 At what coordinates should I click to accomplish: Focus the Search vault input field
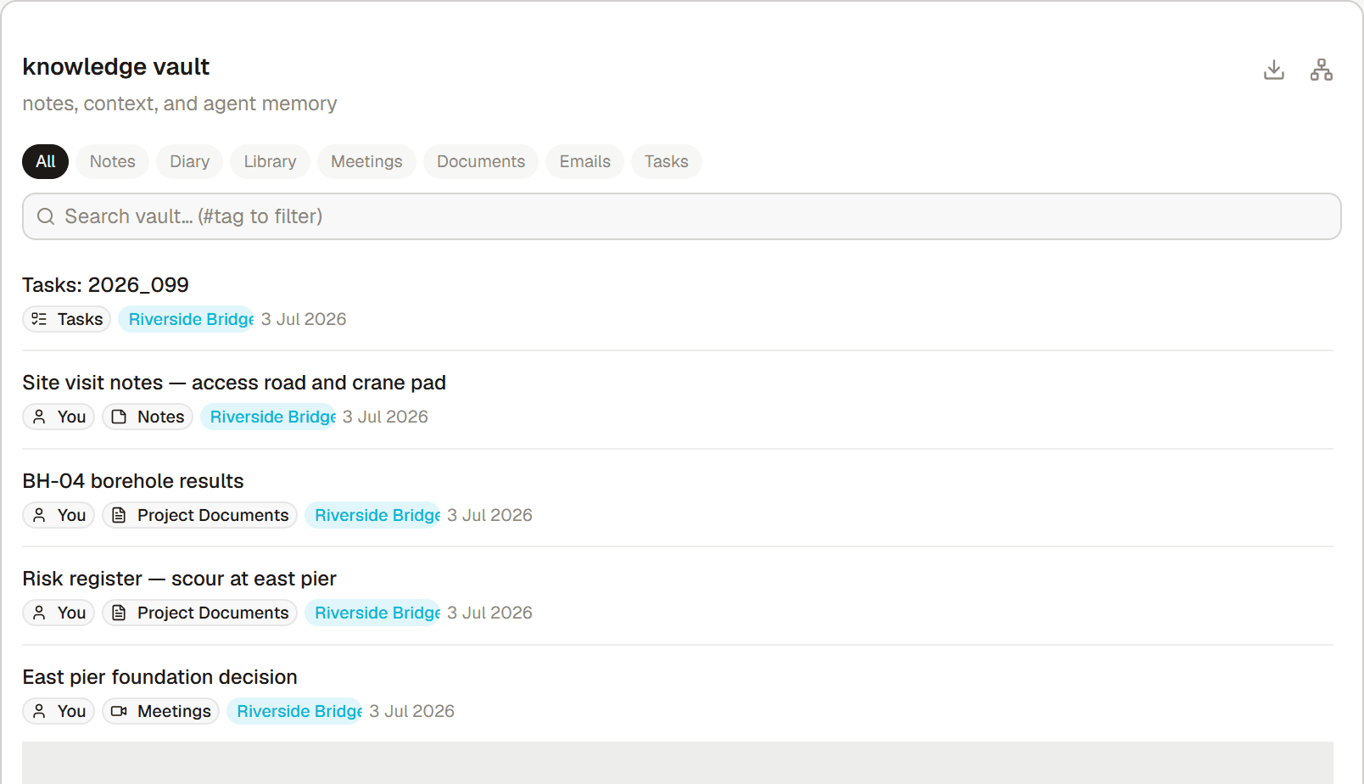pyautogui.click(x=681, y=216)
